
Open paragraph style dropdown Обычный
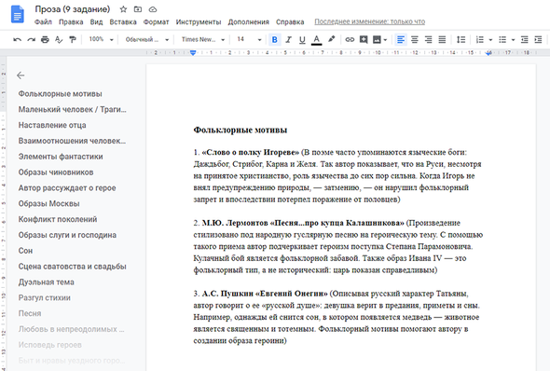[147, 40]
